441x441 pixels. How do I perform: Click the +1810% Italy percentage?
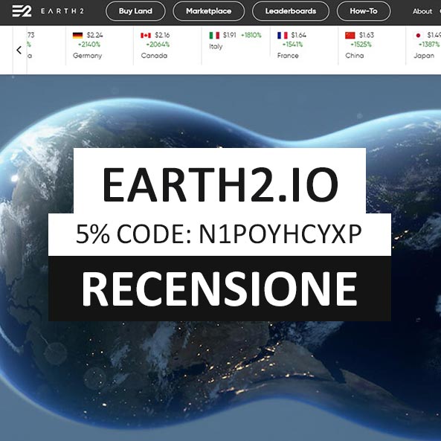coord(251,35)
